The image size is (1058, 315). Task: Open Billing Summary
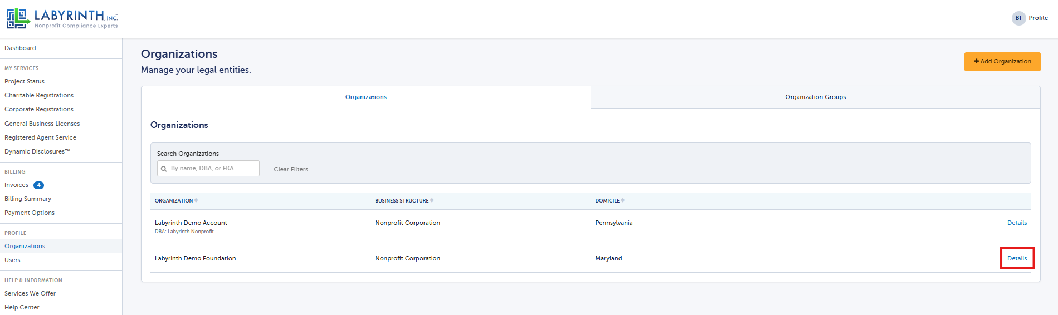(x=28, y=199)
